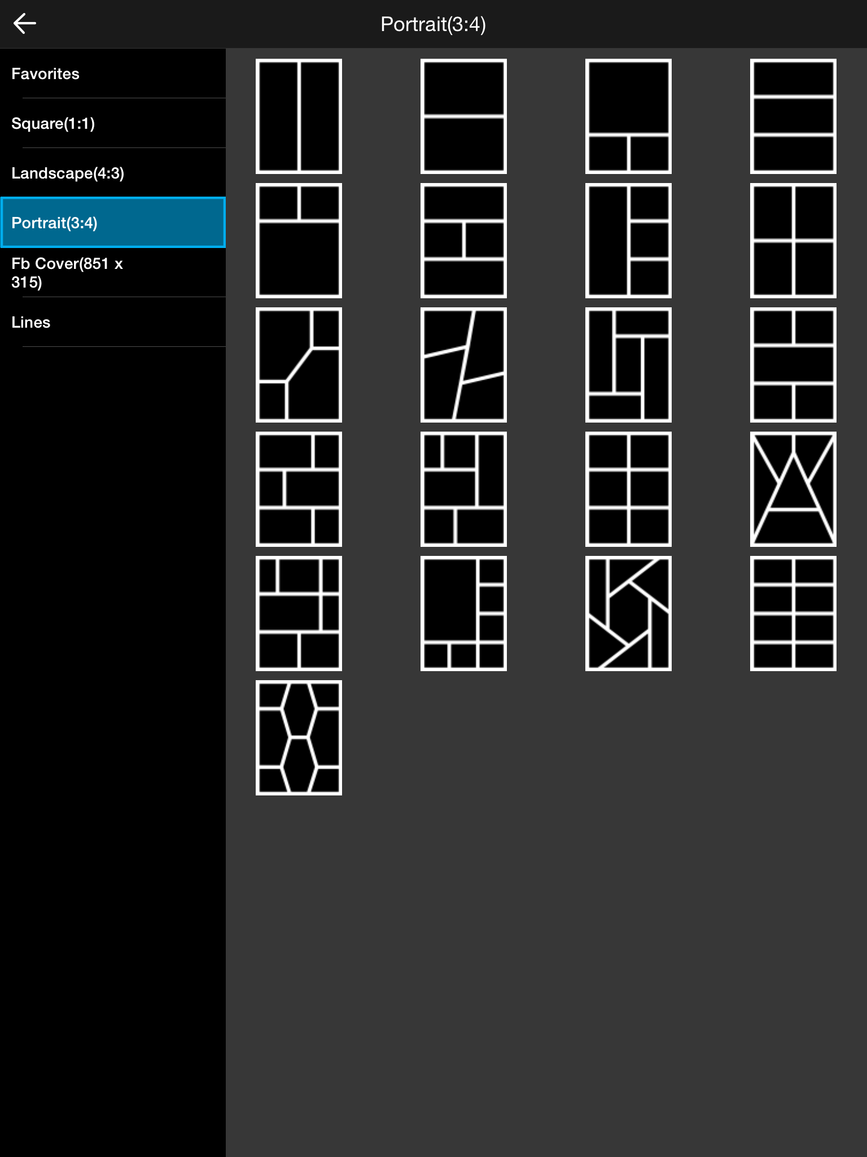
Task: Choose three top cells with tall right column layout
Action: tap(463, 489)
